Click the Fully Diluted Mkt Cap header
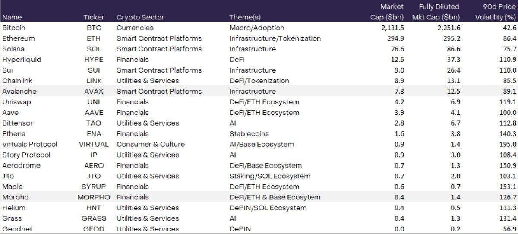The image size is (518, 234). (439, 12)
